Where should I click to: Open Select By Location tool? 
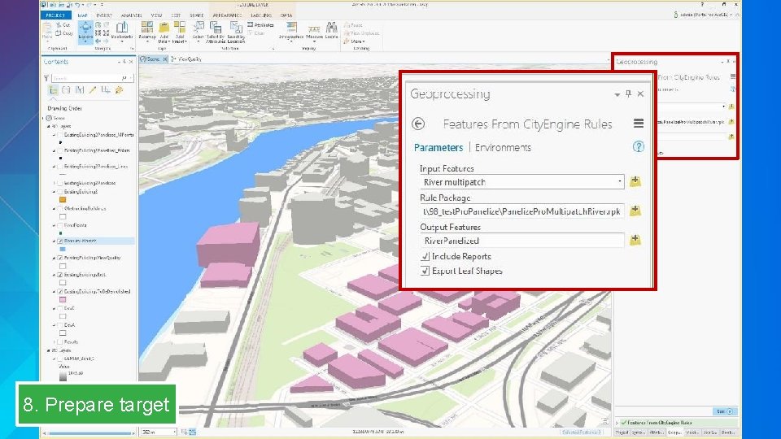tap(236, 32)
